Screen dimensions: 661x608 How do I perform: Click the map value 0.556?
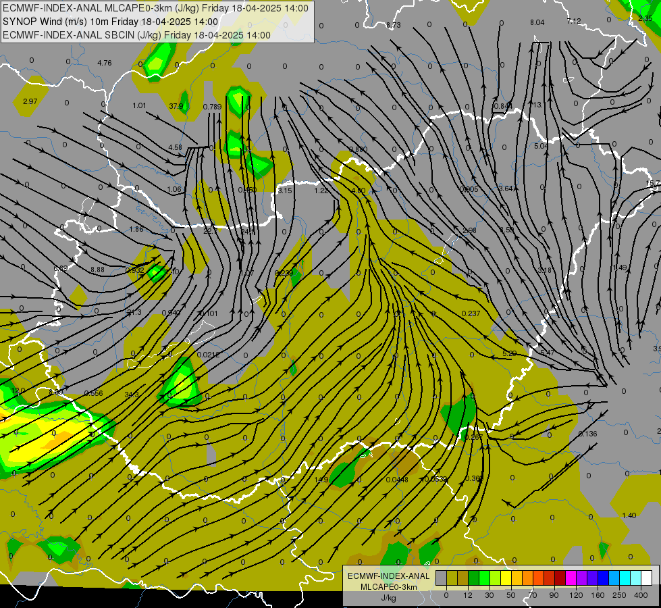[93, 394]
